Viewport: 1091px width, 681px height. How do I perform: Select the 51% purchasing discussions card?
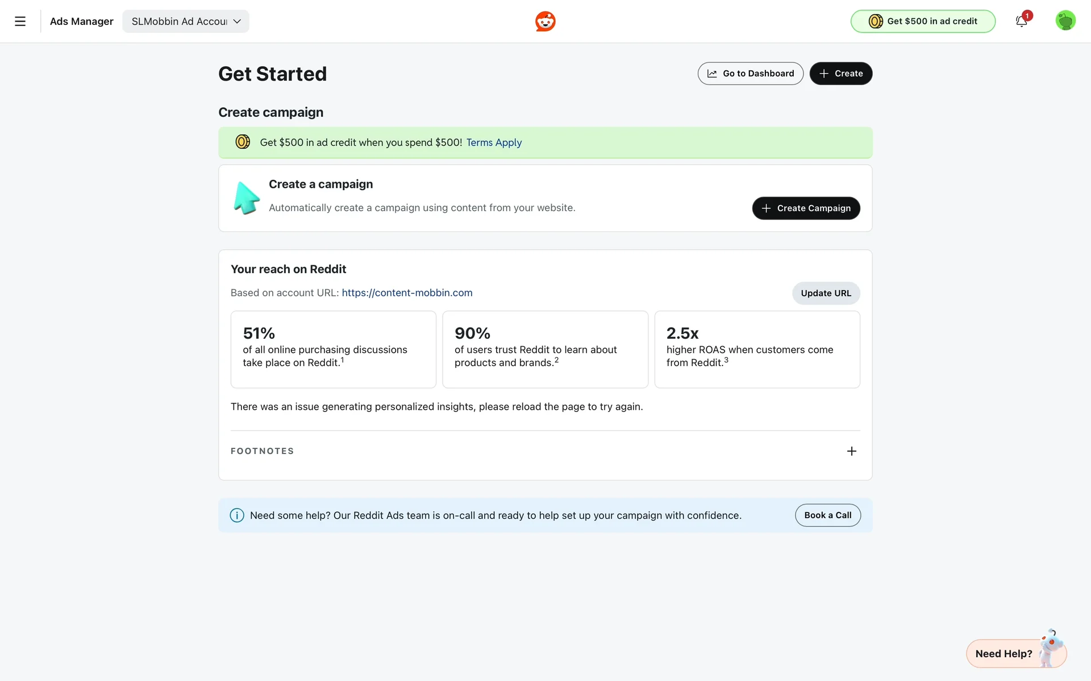[x=333, y=349]
